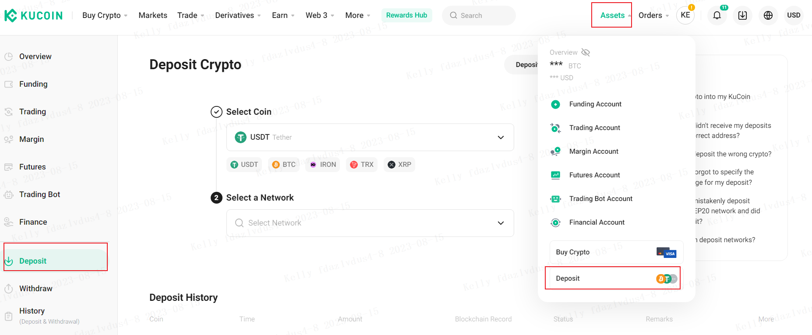Expand the Trade header menu
Screen dimensions: 812x335
click(x=191, y=15)
